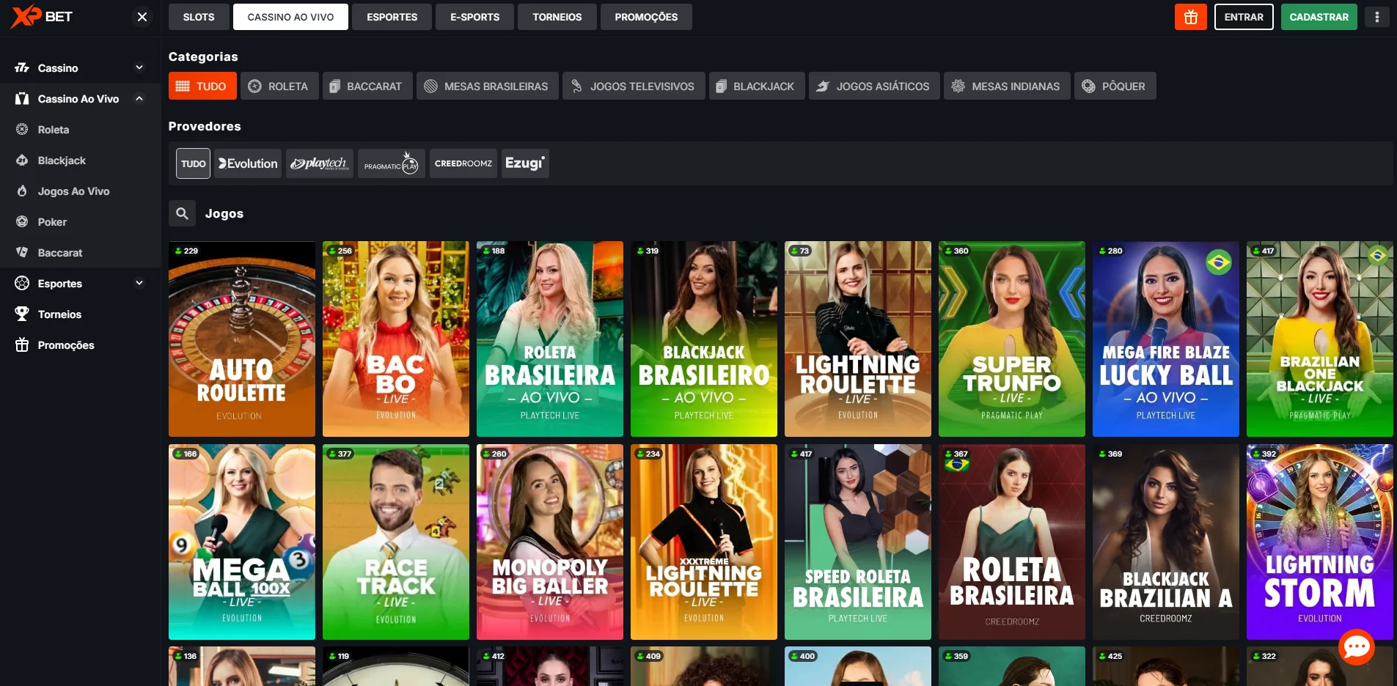Click the Esportes soccer ball icon
The width and height of the screenshot is (1397, 686).
[x=22, y=284]
